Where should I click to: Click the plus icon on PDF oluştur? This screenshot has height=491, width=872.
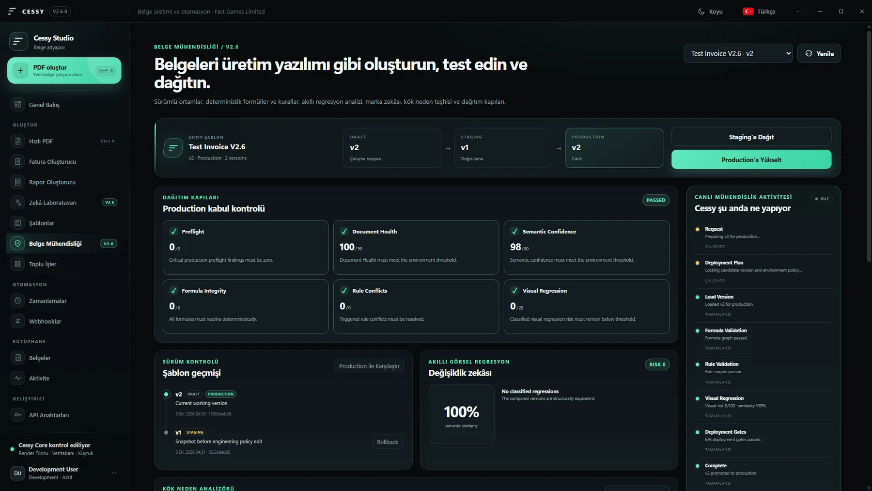click(20, 71)
